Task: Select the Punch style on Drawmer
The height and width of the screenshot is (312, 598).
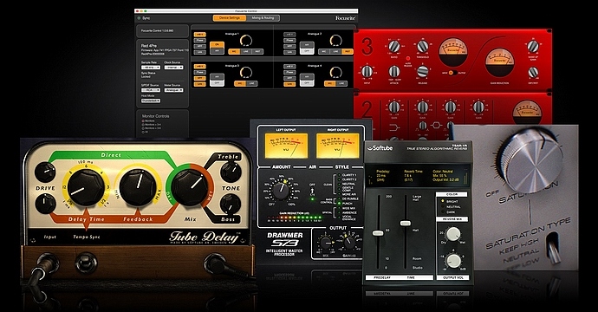Action: [x=344, y=204]
